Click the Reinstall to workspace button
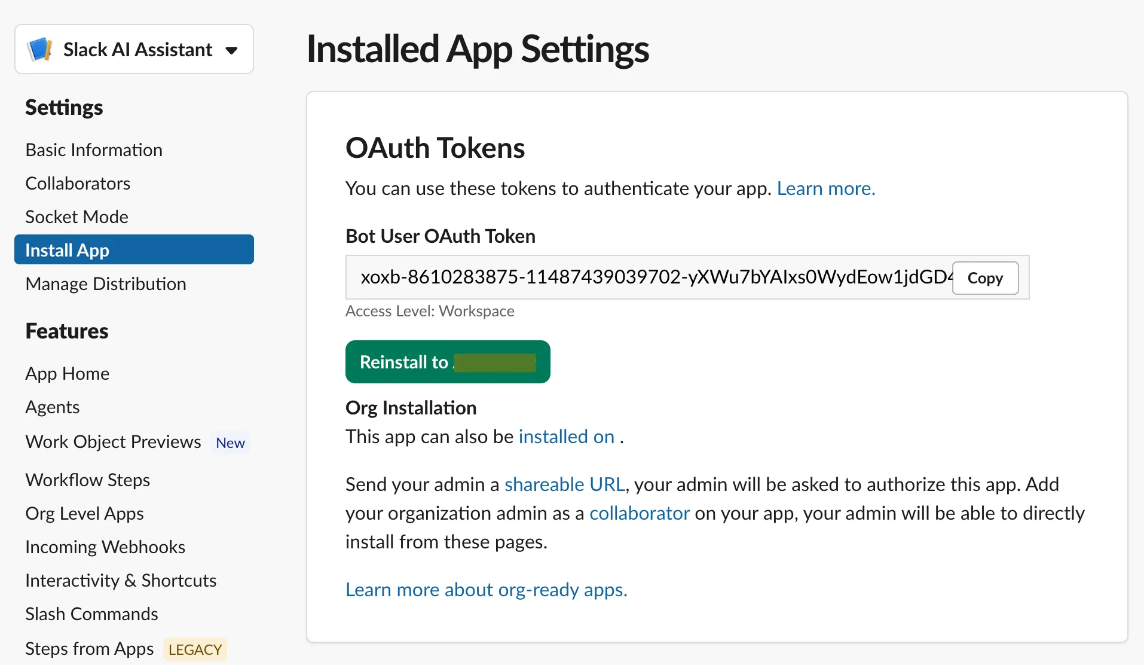This screenshot has width=1144, height=665. (x=448, y=362)
